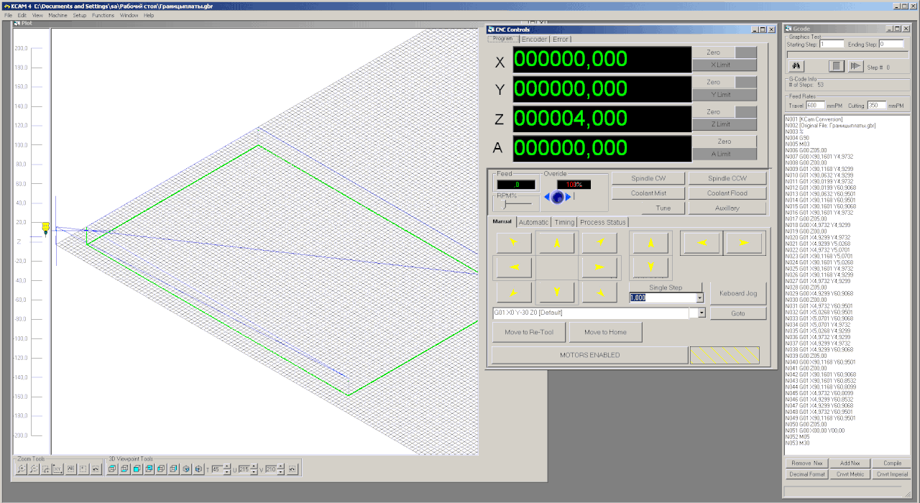Decrease the T viewpoint value spinner
920x503 pixels.
tap(227, 472)
